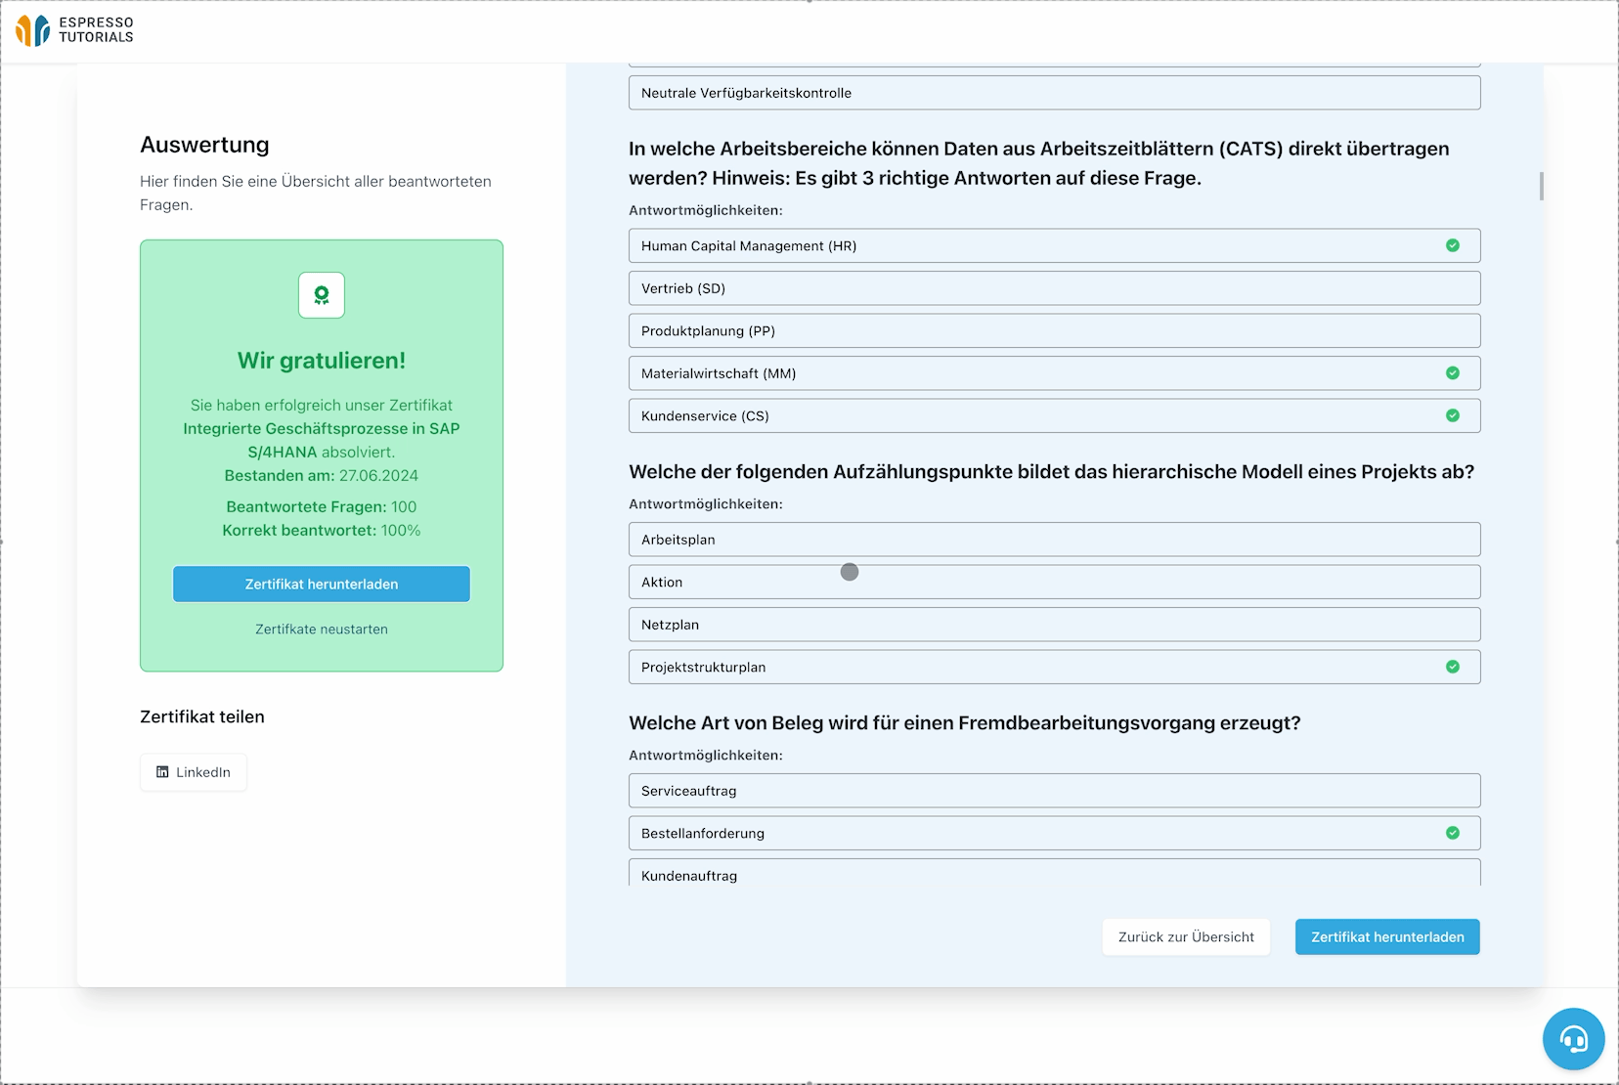Click bottom Zertifikat herunterladen button
1619x1085 pixels.
tap(1387, 936)
